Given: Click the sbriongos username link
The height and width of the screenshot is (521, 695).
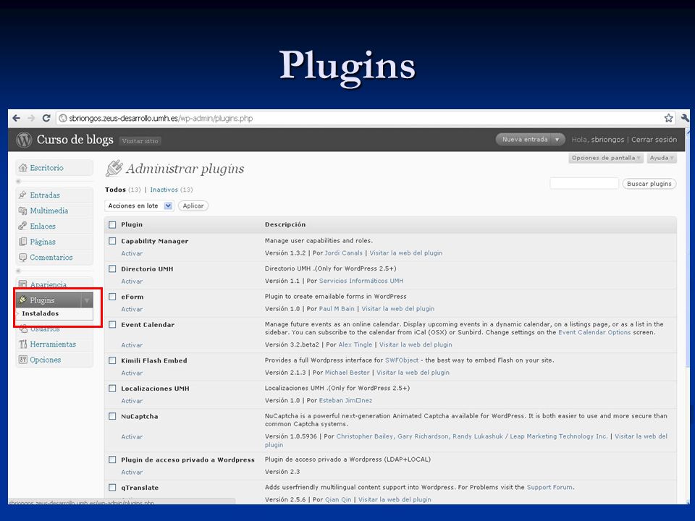Looking at the screenshot, I should 607,140.
